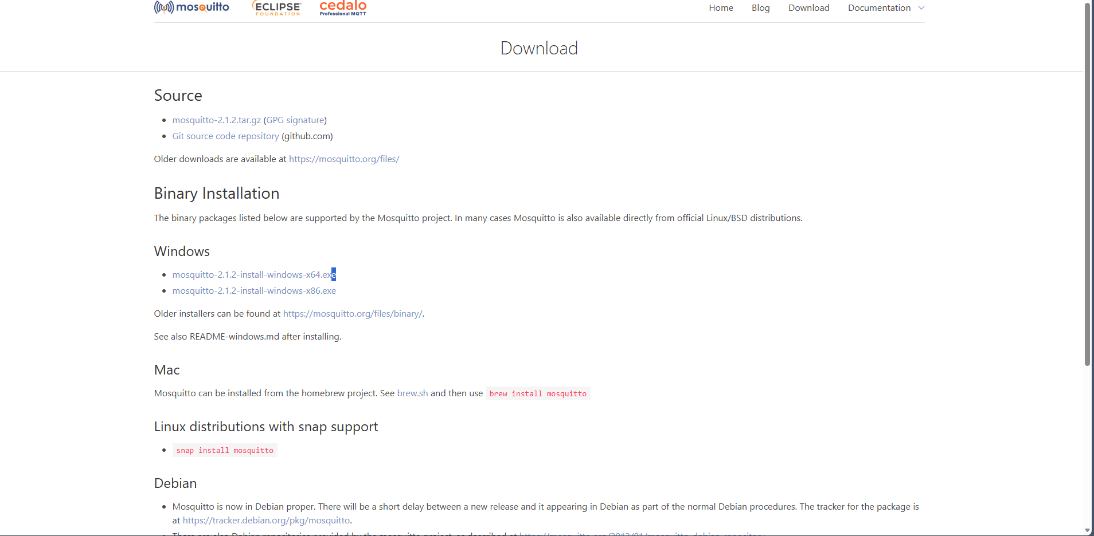Download mosquitto-2.1.2.tar.gz source archive
The height and width of the screenshot is (536, 1094).
coord(217,120)
